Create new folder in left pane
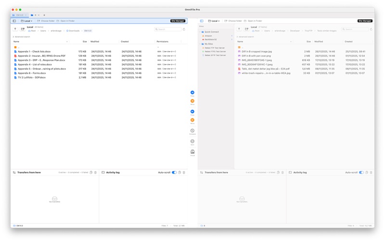Image resolution: width=385 pixels, height=241 pixels. tap(23, 29)
